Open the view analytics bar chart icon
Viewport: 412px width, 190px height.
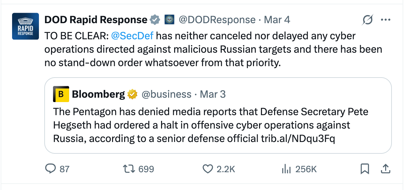(x=286, y=169)
